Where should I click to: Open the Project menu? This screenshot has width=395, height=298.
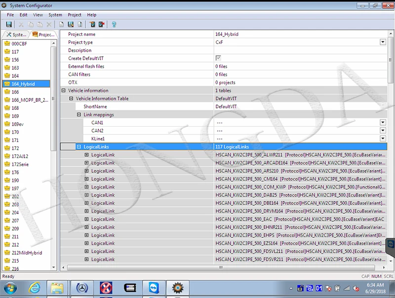point(75,15)
